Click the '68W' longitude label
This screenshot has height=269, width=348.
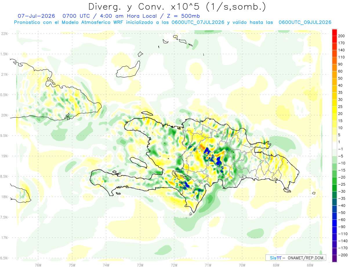pos(310,265)
